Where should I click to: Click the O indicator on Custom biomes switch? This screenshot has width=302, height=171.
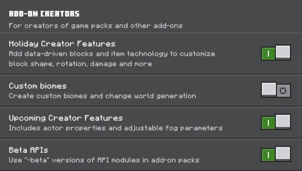283,91
